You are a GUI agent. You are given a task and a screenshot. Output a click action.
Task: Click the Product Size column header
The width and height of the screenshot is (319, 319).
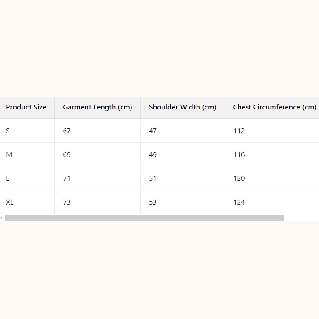(x=26, y=107)
